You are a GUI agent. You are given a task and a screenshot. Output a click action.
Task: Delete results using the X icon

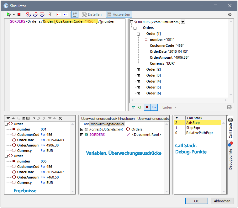pyautogui.click(x=60, y=118)
